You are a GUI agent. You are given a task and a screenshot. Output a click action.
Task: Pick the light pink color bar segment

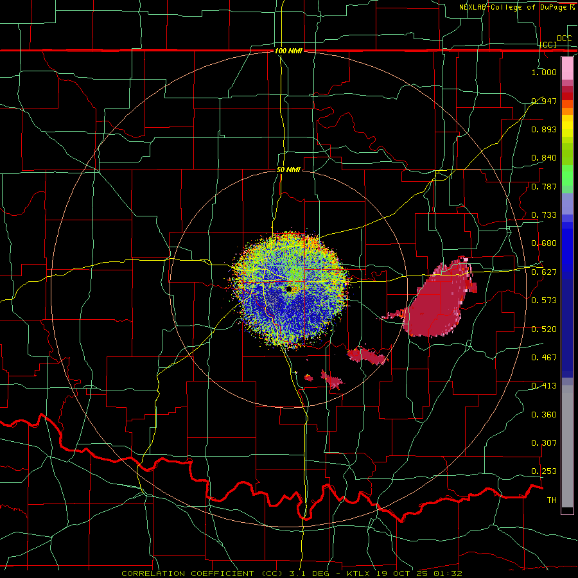pyautogui.click(x=567, y=68)
